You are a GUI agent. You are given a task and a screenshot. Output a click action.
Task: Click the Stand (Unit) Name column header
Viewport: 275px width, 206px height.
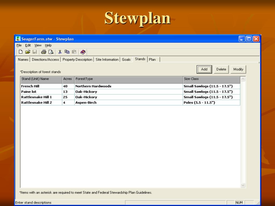(x=41, y=80)
